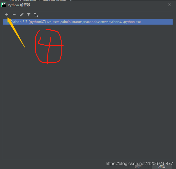The image size is (176, 169).
Task: Click the show paths tree icon
Action: pyautogui.click(x=36, y=15)
